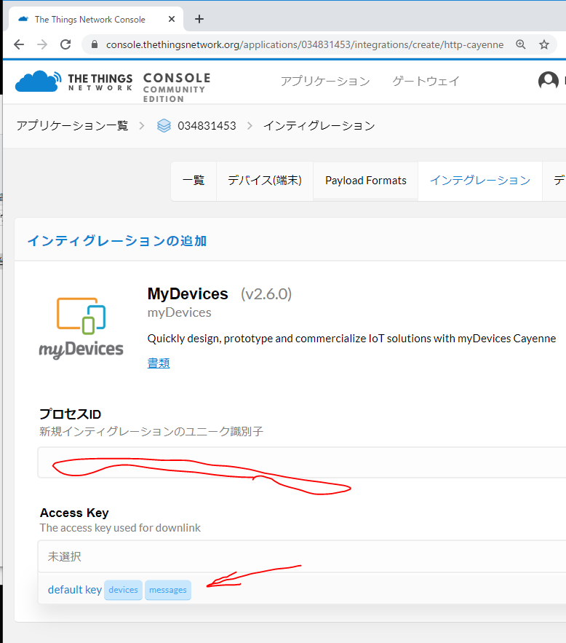The image size is (566, 643).
Task: Go back with the browser back arrow
Action: click(x=19, y=44)
